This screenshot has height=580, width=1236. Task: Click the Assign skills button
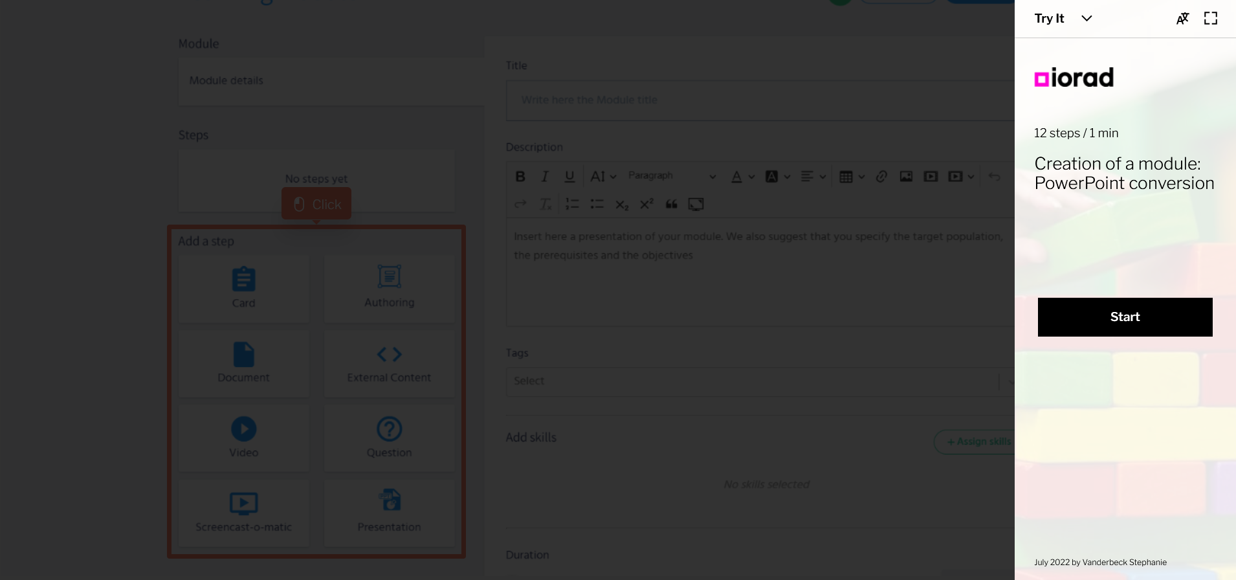click(977, 442)
